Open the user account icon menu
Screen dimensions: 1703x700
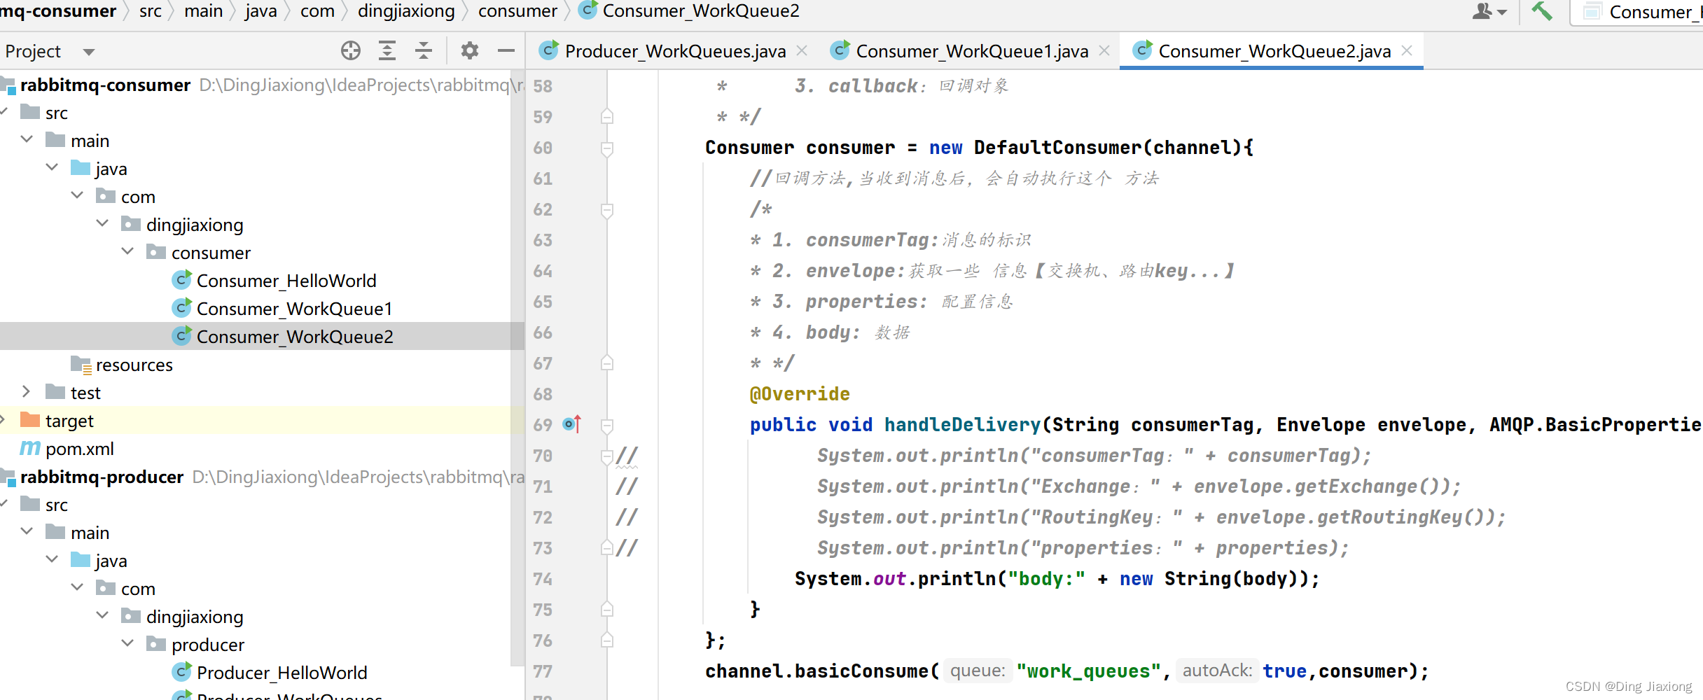tap(1489, 12)
